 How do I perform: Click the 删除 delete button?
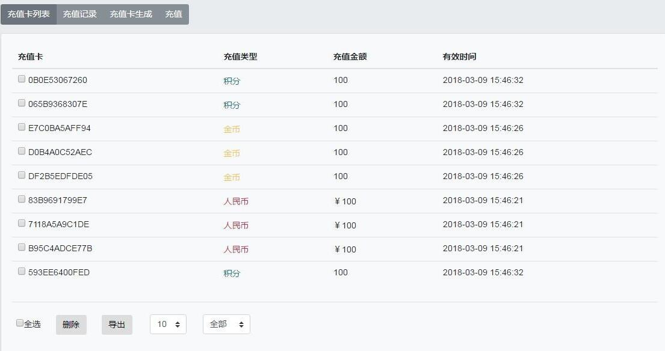coord(71,324)
